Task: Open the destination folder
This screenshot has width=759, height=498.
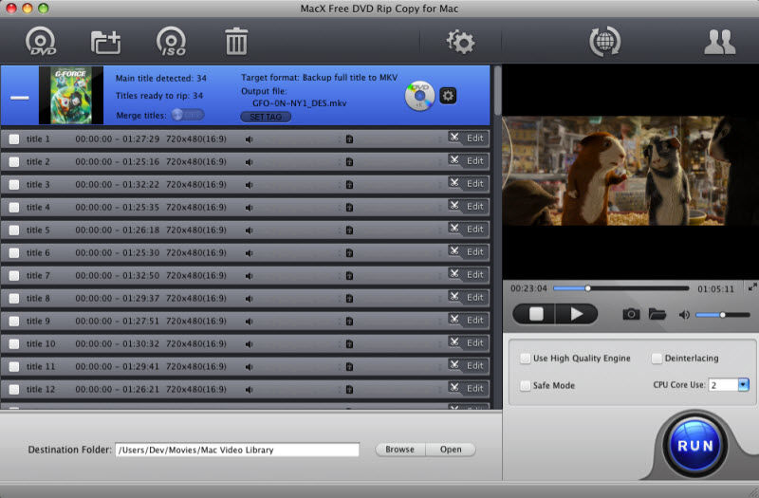Action: coord(451,450)
